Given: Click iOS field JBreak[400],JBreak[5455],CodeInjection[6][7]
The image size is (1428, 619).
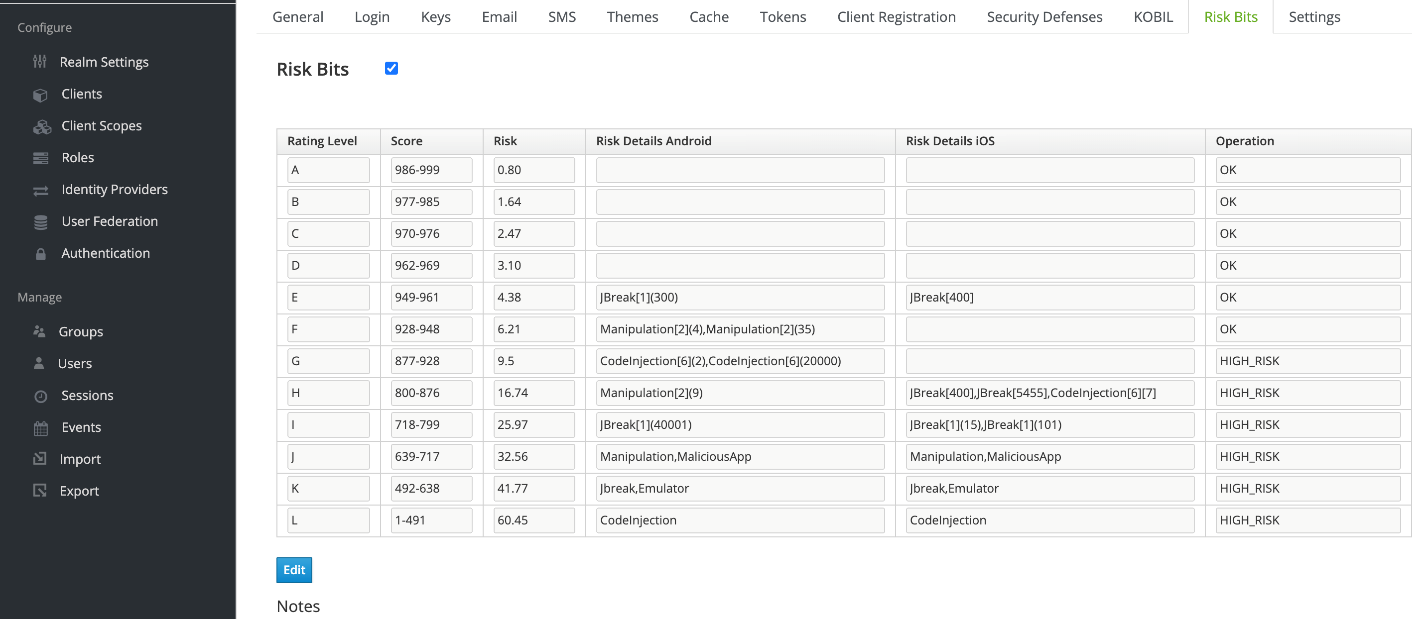Looking at the screenshot, I should tap(1050, 393).
